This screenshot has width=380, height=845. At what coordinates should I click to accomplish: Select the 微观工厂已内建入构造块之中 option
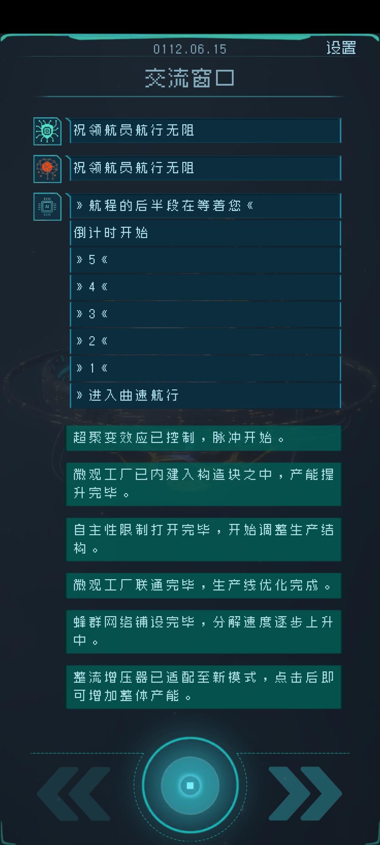coord(203,484)
